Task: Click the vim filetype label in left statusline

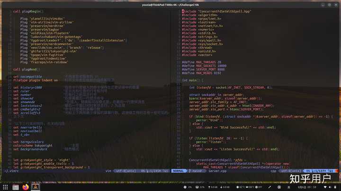Action: point(108,171)
